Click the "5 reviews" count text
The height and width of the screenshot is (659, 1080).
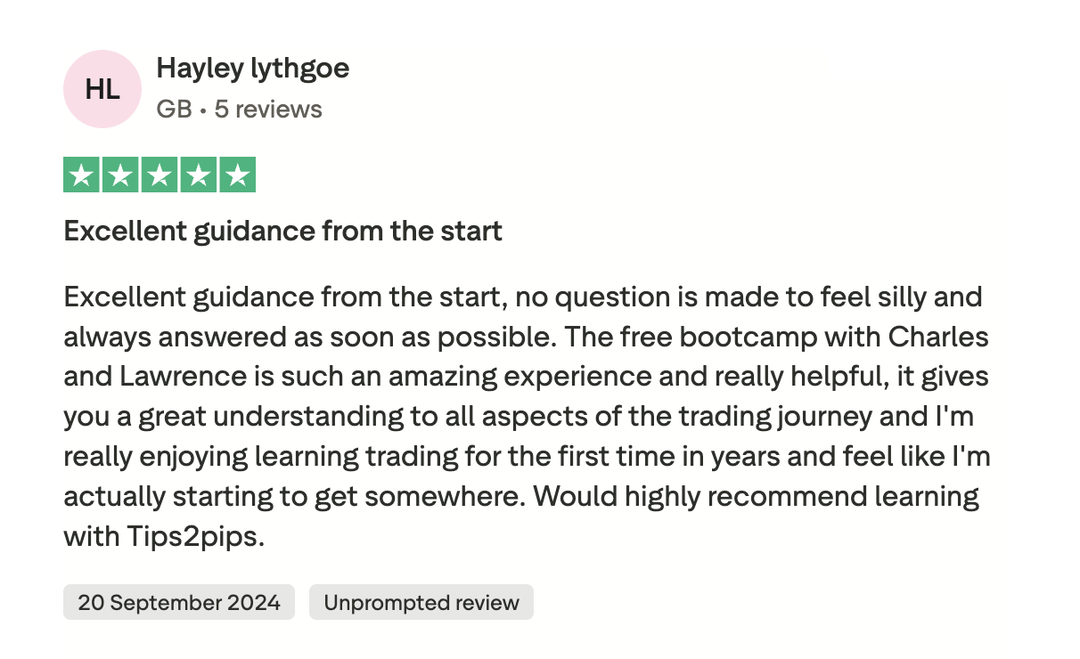tap(268, 110)
